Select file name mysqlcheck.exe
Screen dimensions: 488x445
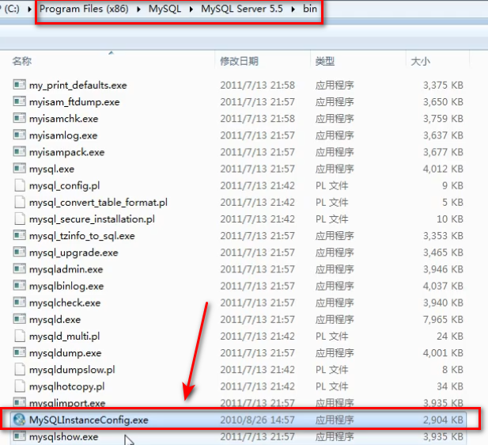[65, 303]
